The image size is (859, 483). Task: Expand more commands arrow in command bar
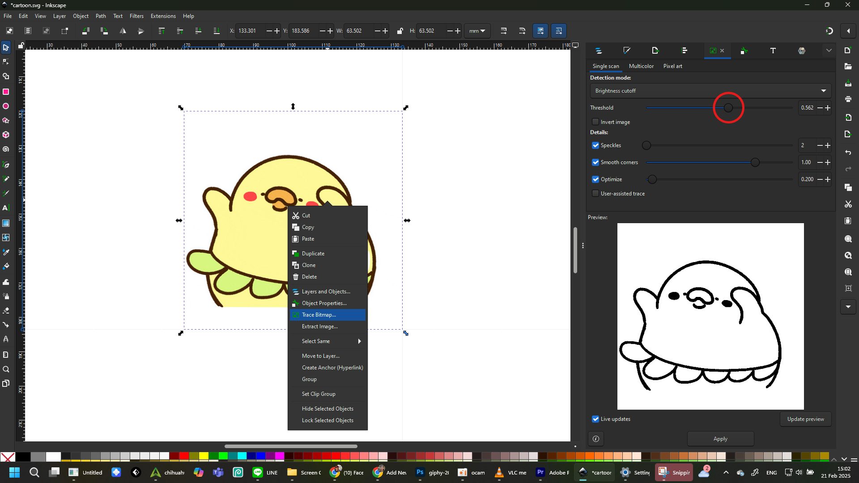click(x=848, y=307)
